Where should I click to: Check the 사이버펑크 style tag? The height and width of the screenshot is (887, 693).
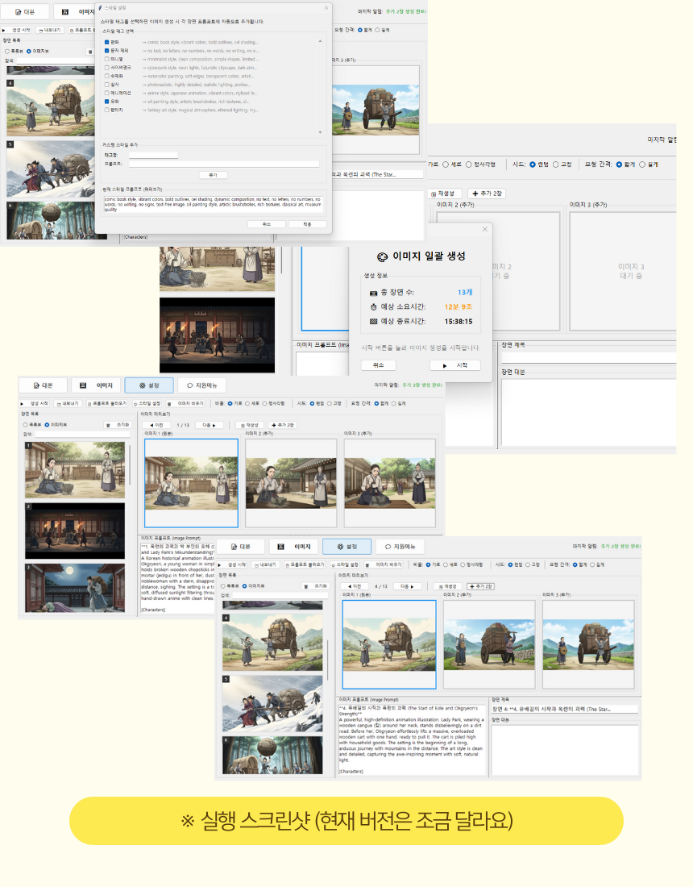[x=107, y=68]
